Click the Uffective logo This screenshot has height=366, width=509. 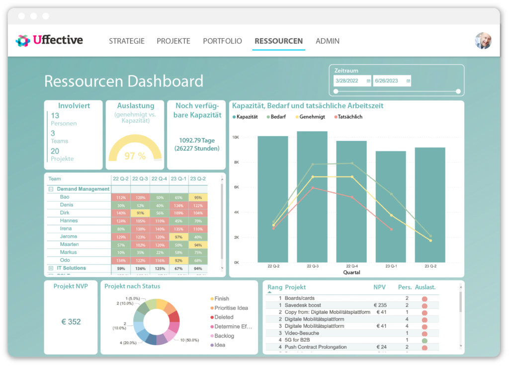(49, 41)
